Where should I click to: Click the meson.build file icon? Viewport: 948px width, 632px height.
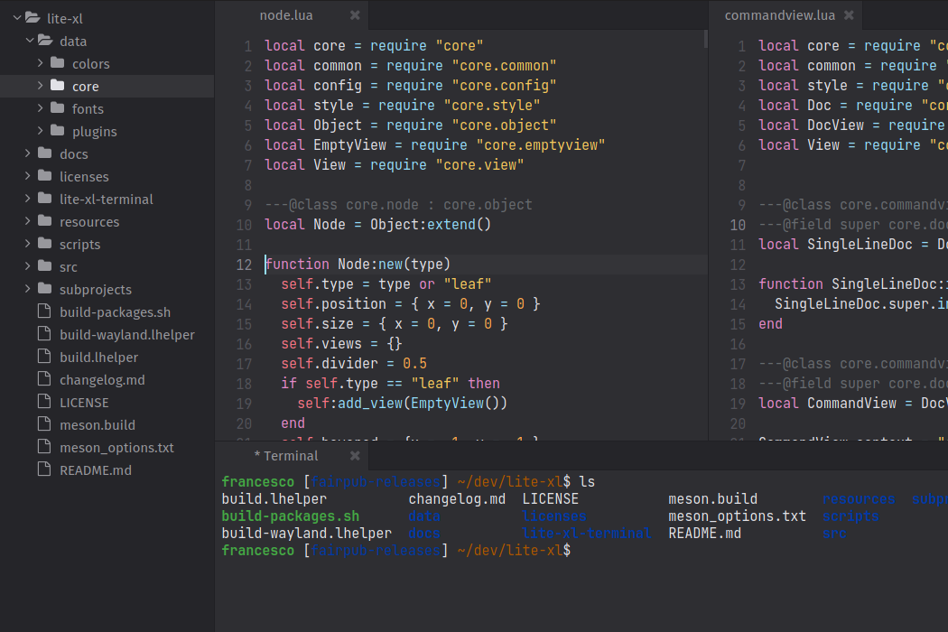[x=44, y=424]
